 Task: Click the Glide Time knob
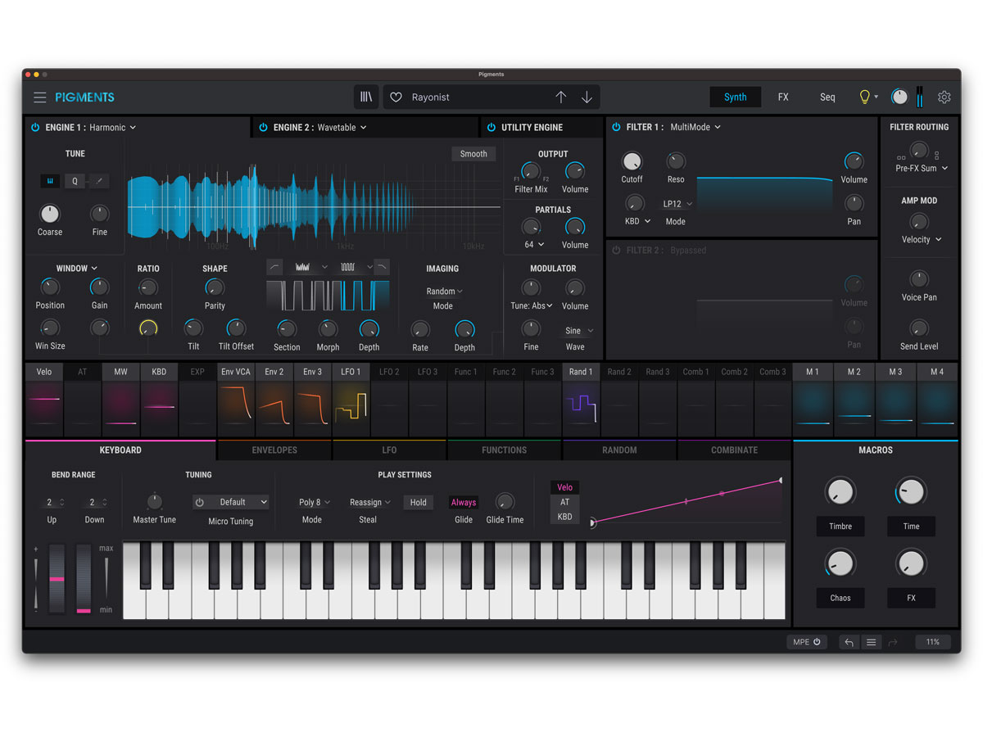(x=505, y=501)
